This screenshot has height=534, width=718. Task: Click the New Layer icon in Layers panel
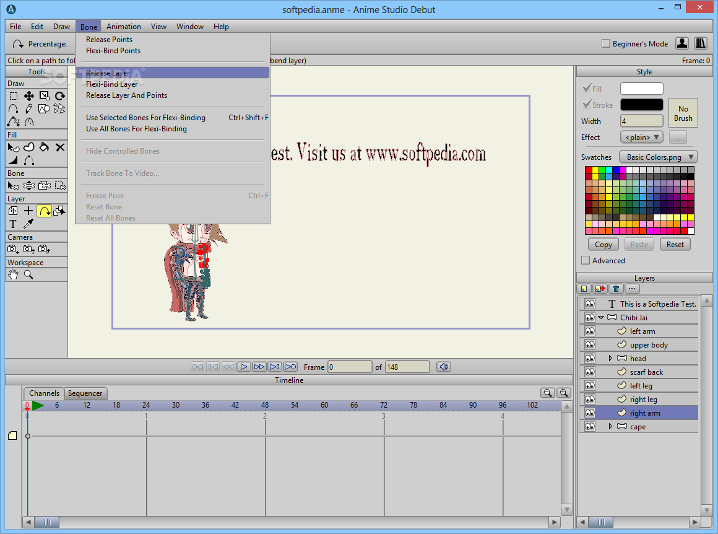(x=584, y=289)
